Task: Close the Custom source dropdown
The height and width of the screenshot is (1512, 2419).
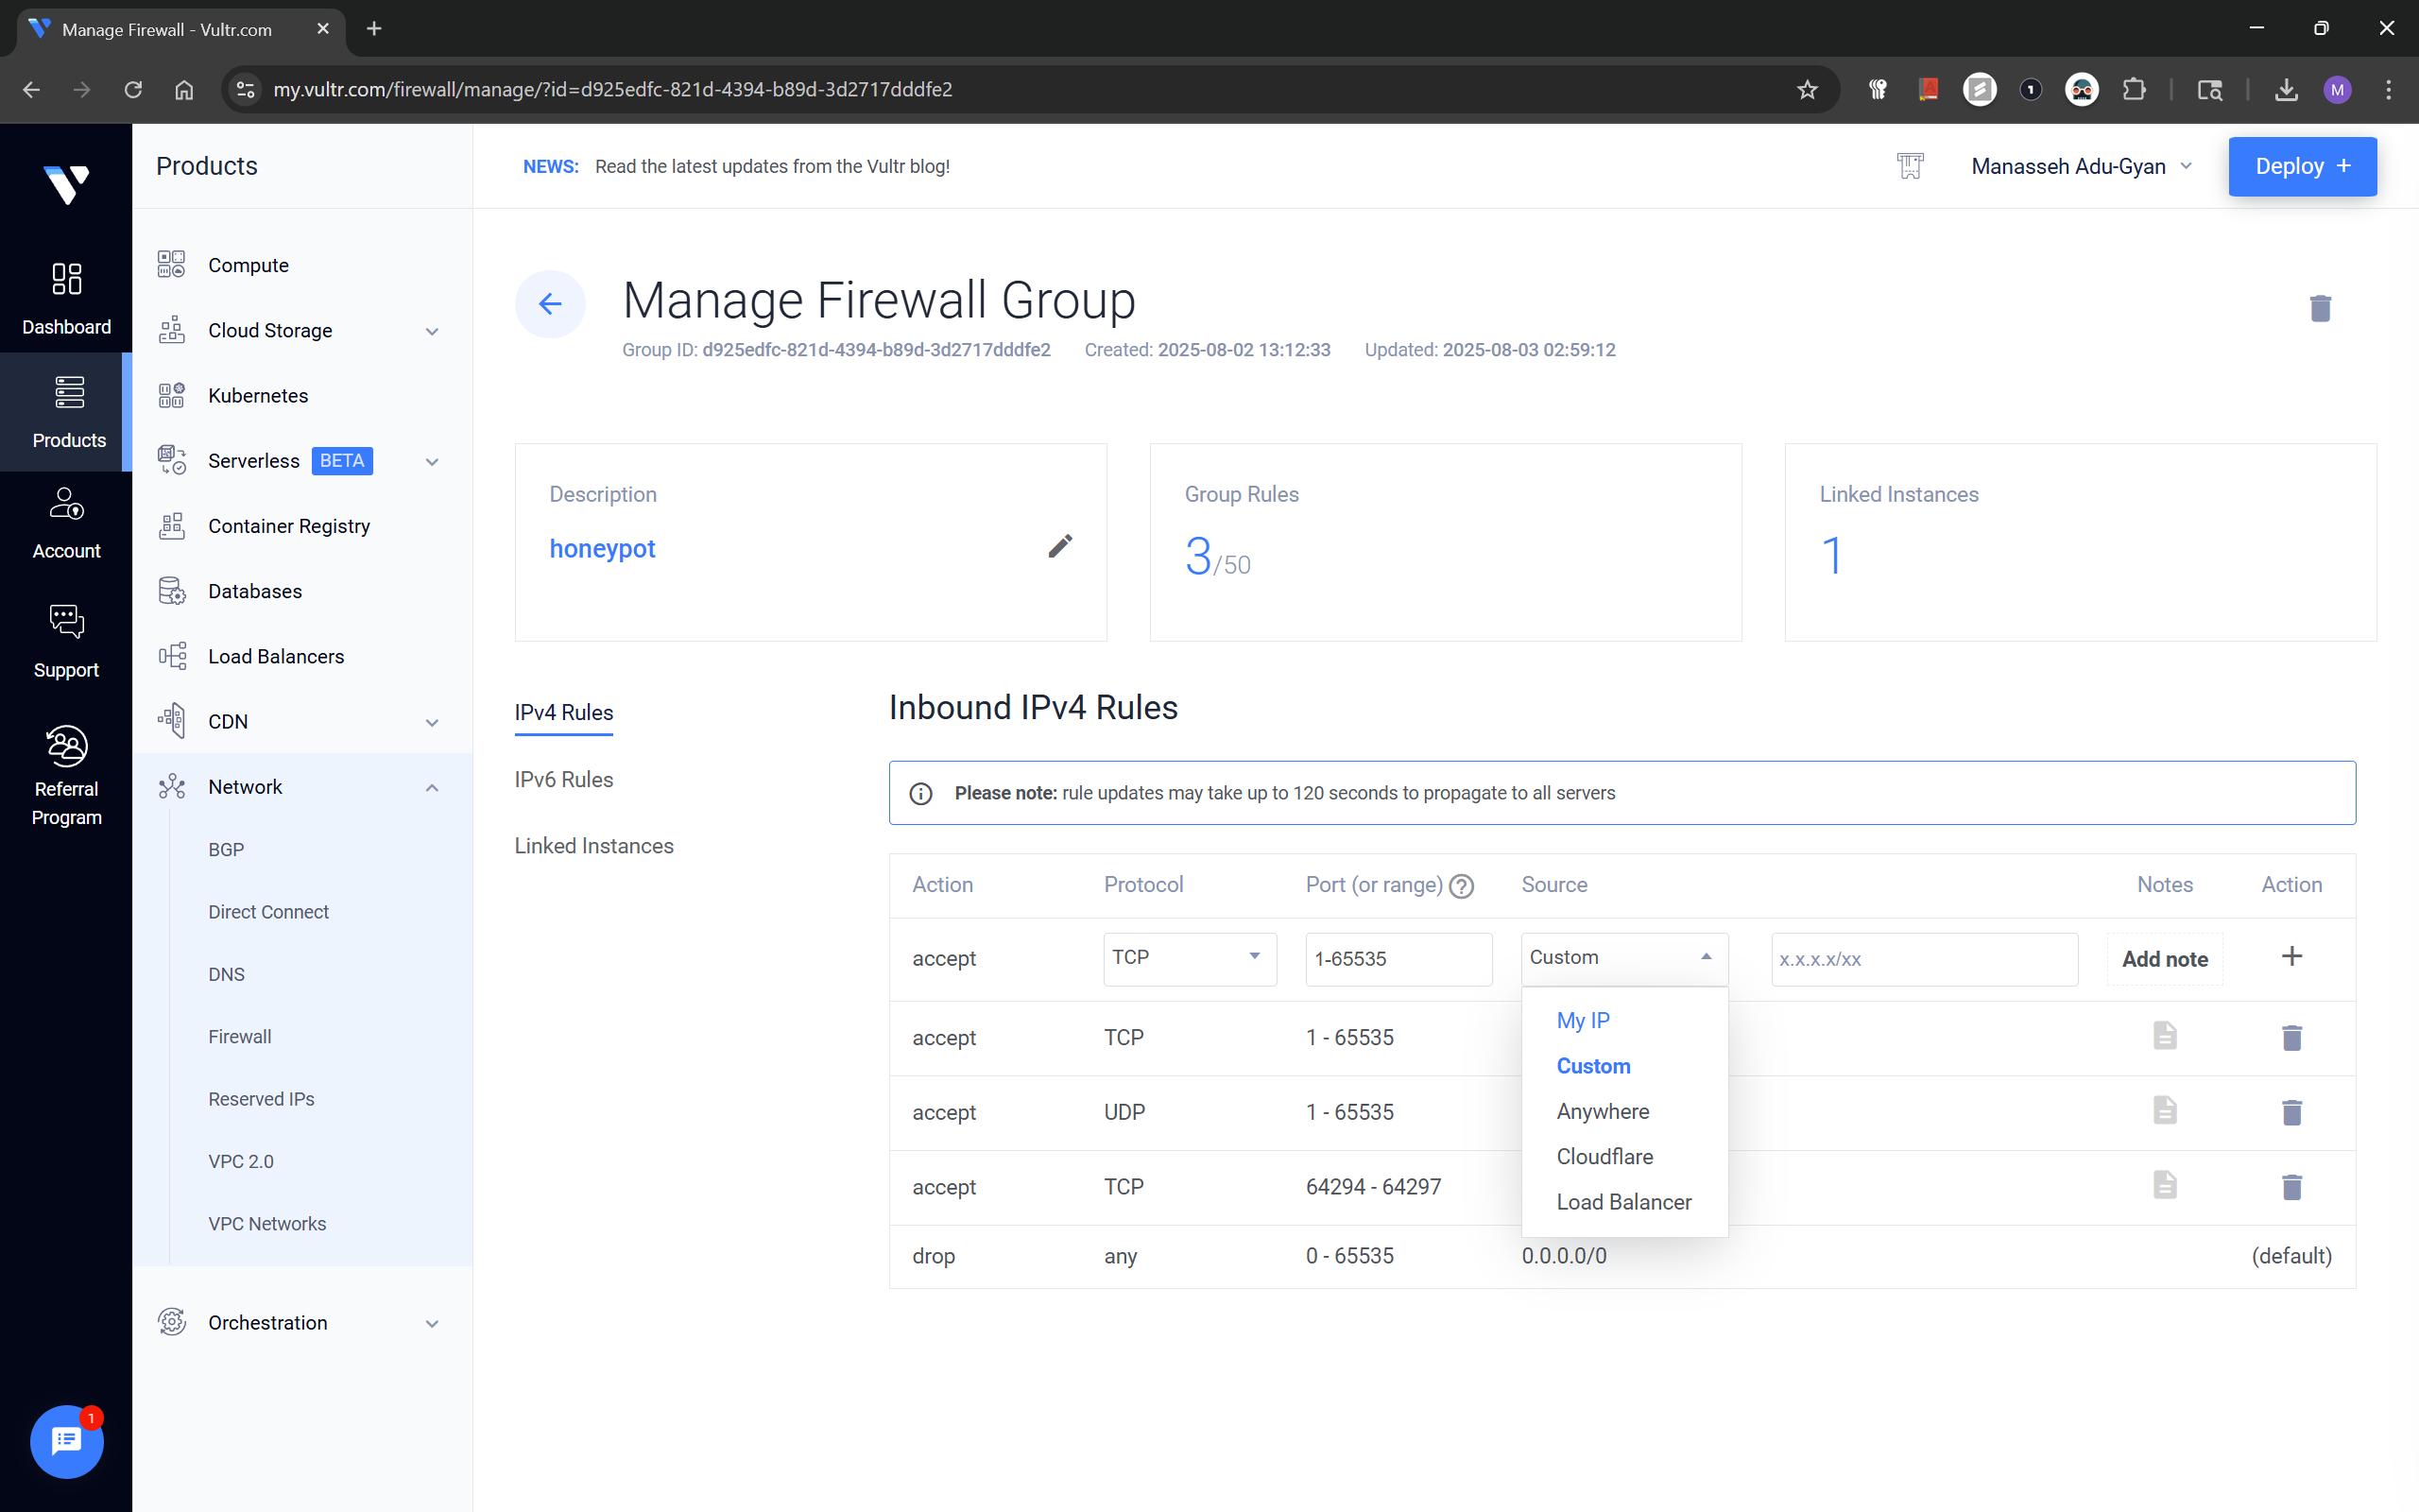Action: tap(1624, 958)
